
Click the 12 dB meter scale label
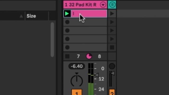click(x=101, y=79)
